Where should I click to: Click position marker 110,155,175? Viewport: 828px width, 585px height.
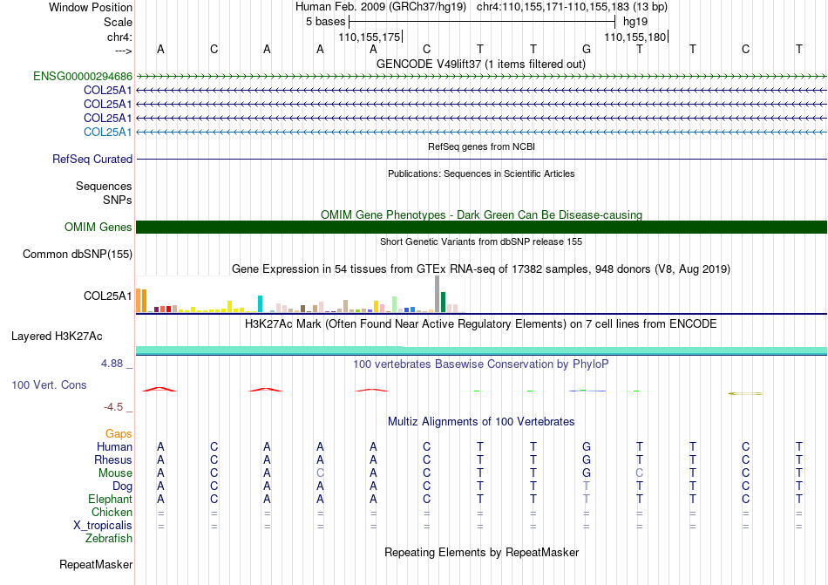[370, 37]
